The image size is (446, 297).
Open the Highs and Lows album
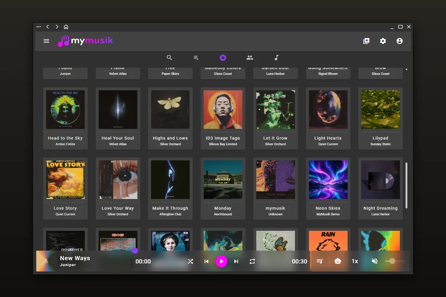tap(170, 118)
